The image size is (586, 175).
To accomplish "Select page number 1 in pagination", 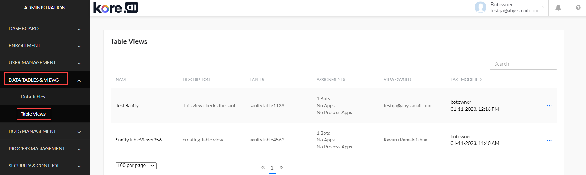I will [x=272, y=168].
